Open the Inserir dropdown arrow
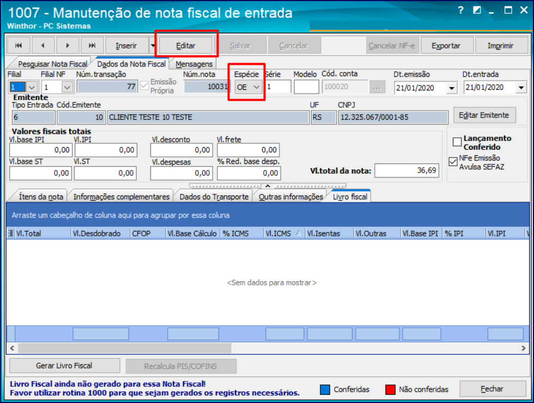 153,45
